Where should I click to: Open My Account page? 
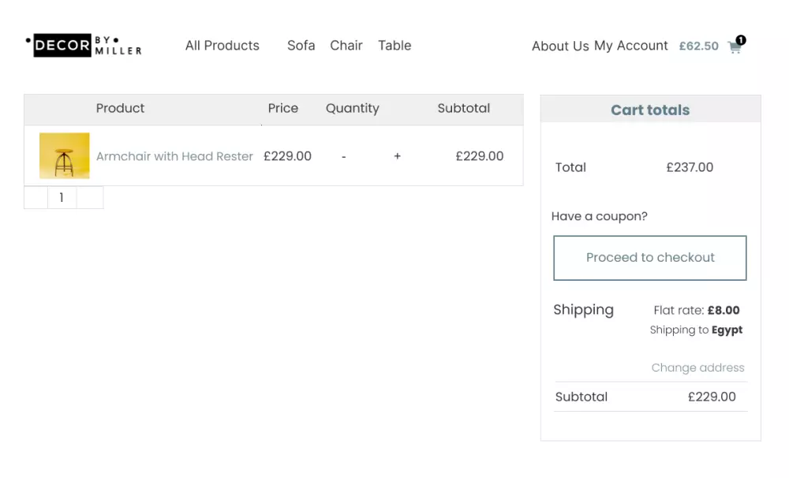click(631, 46)
